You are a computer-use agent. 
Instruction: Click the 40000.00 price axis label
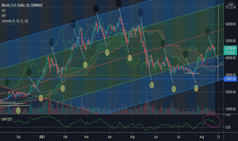[230, 58]
